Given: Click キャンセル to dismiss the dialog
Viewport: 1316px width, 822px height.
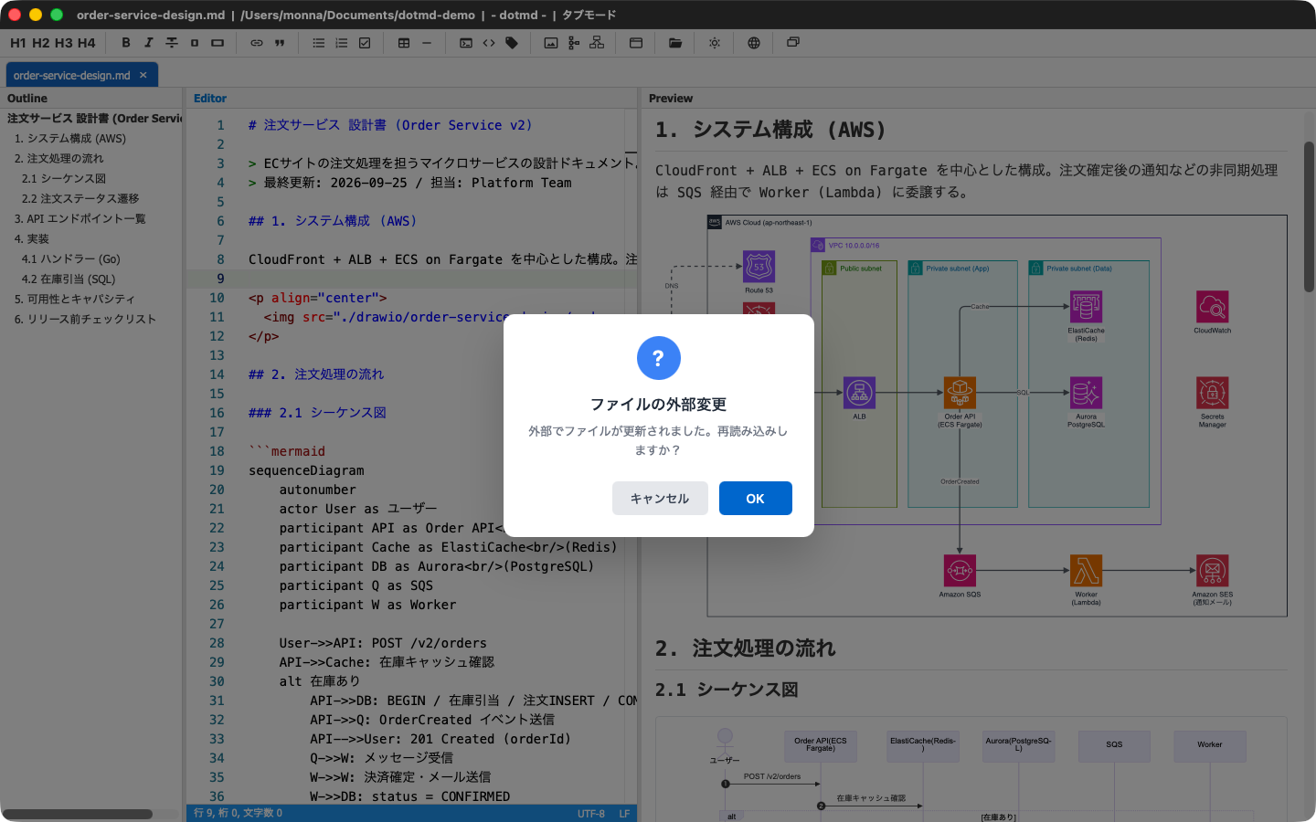Looking at the screenshot, I should coord(660,499).
